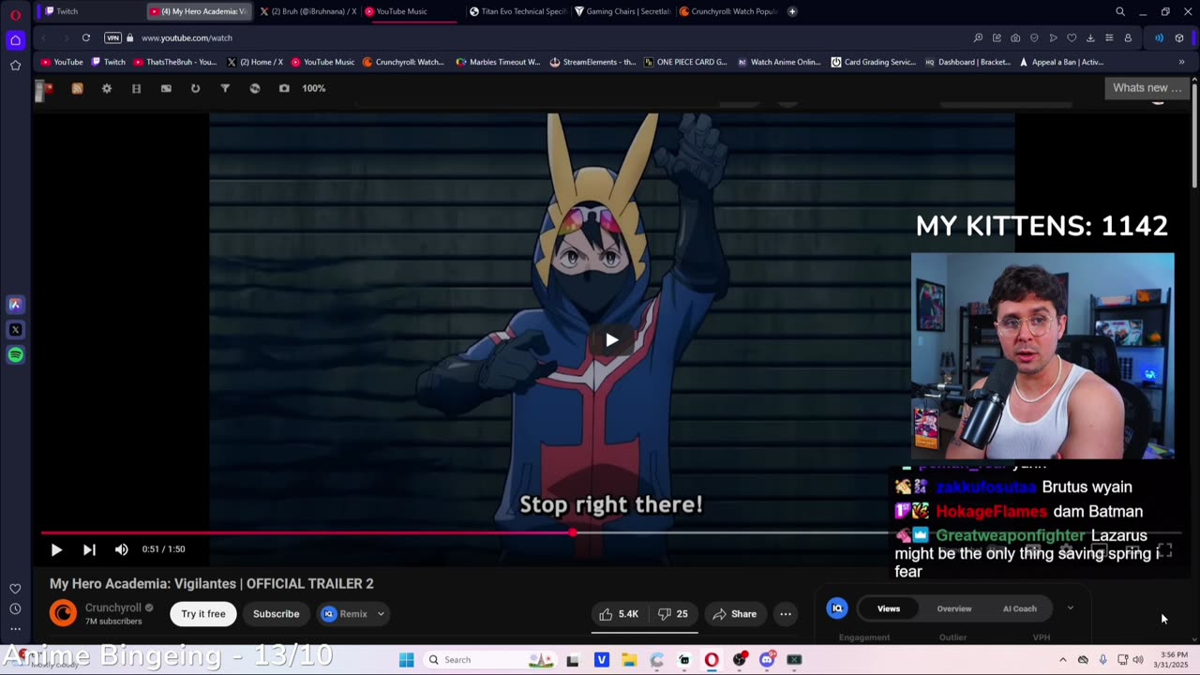Click the X icon in Opera sidebar

tap(15, 329)
